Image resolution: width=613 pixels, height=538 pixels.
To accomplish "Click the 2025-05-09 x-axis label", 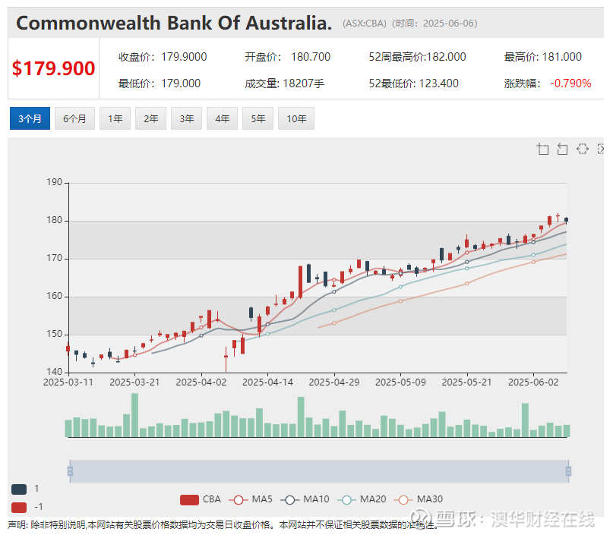I will click(x=400, y=382).
